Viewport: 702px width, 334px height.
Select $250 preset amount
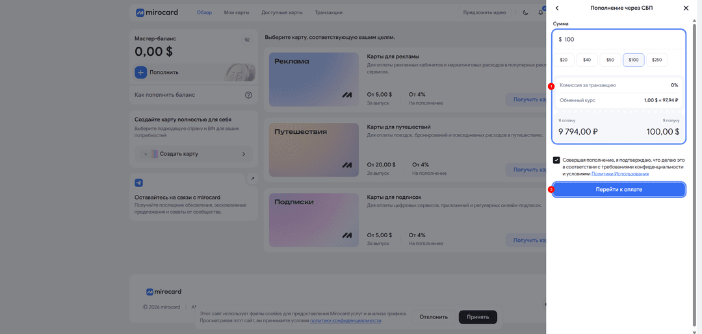[x=656, y=60]
